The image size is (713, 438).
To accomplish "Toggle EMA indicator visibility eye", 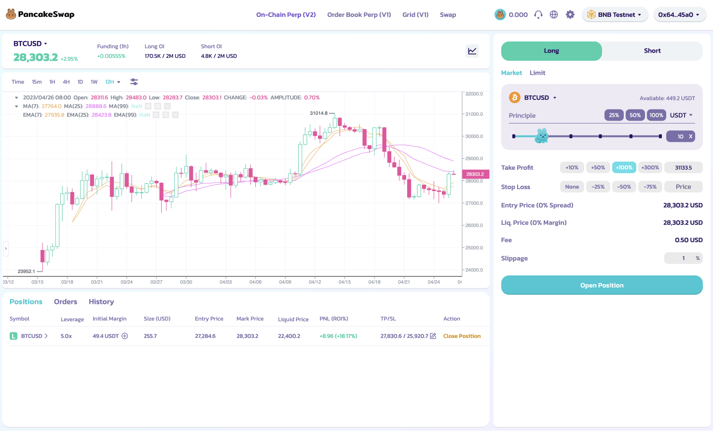I will (x=156, y=115).
